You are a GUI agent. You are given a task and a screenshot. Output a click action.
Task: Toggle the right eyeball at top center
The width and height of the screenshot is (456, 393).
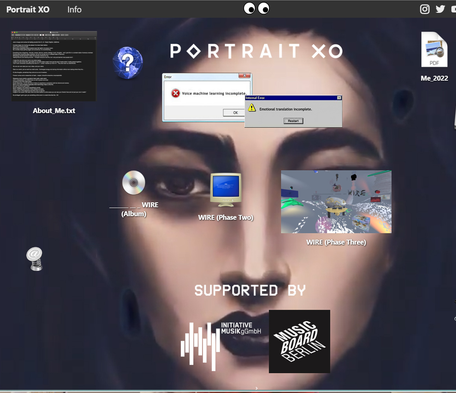click(263, 8)
